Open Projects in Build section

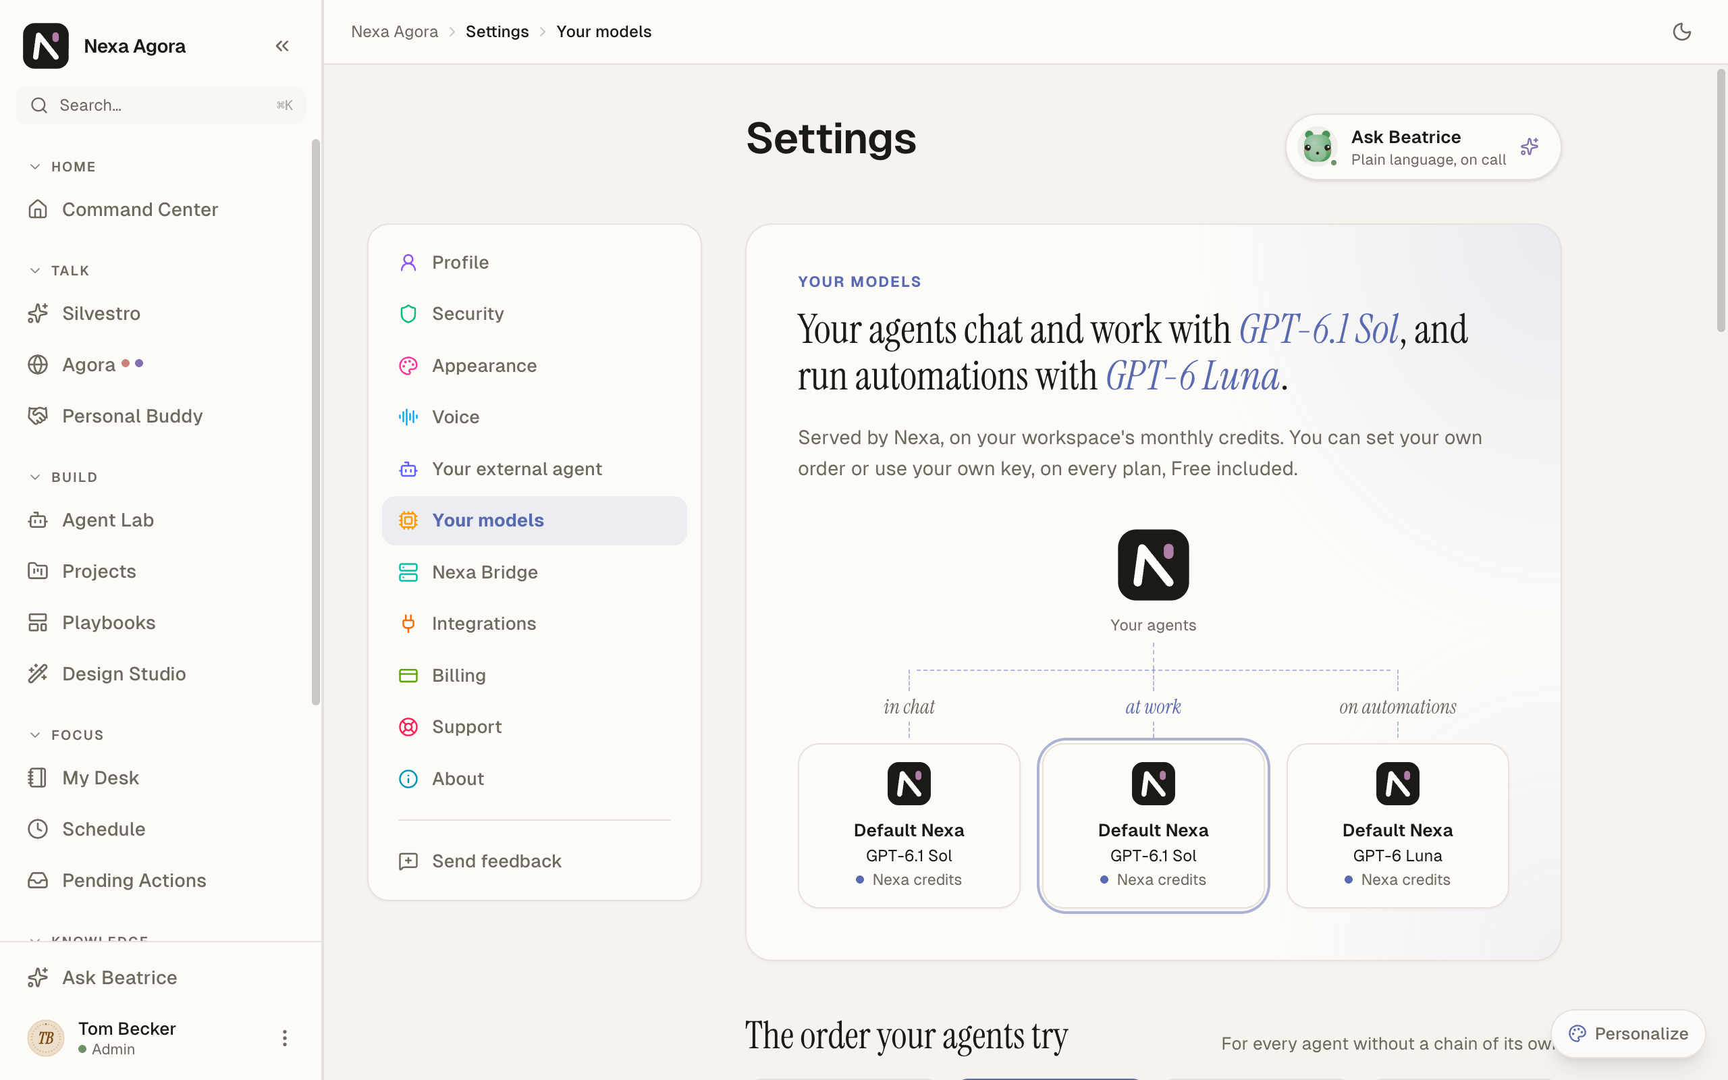[161, 572]
